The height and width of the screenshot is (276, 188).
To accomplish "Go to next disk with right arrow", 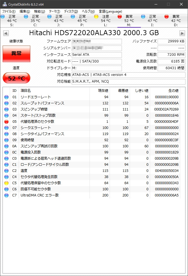I will click(x=182, y=33).
